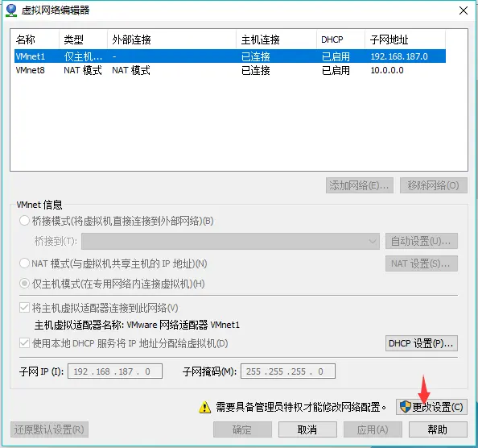The width and height of the screenshot is (478, 448).
Task: Toggle 使用本地 DHCP 服务 checkbox
Action: [x=24, y=343]
